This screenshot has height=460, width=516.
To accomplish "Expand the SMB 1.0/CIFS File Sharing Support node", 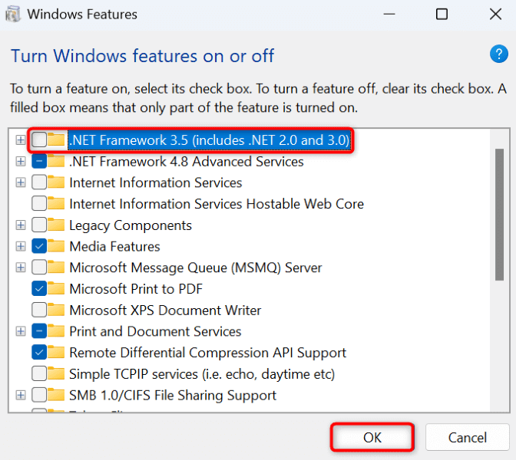I will tap(20, 396).
